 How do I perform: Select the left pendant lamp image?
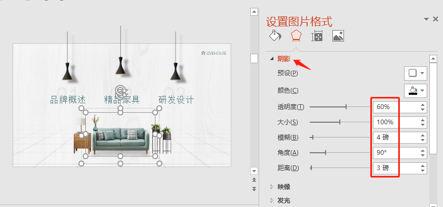pos(67,56)
